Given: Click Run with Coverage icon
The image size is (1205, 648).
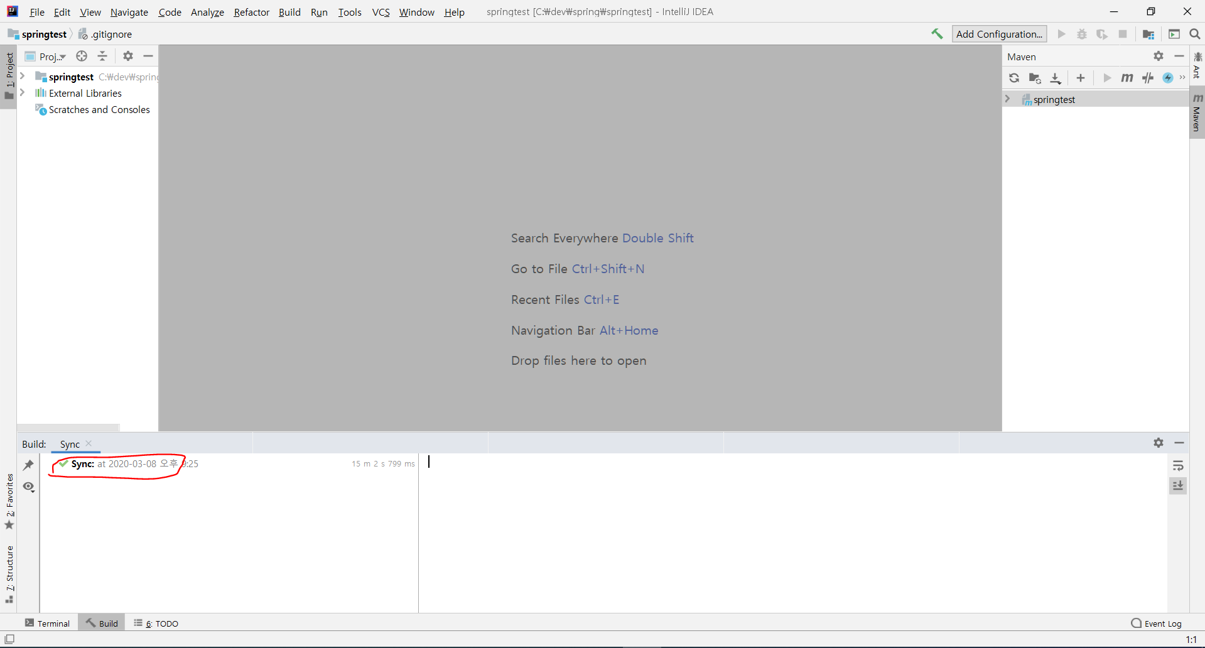Looking at the screenshot, I should point(1102,34).
